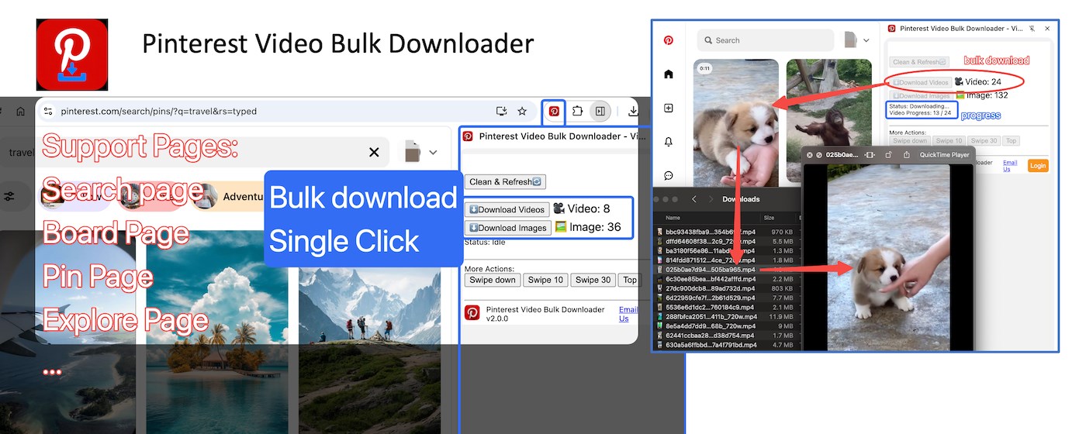
Task: Click Swipe 30 in the Status: Idle panel
Action: (x=593, y=280)
